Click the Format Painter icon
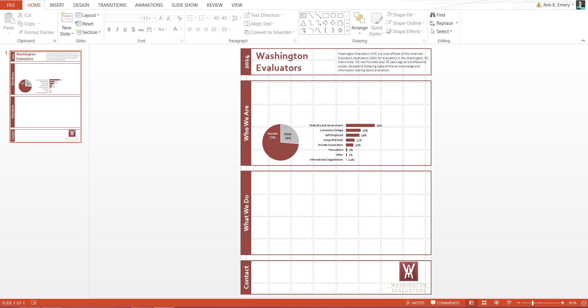The height and width of the screenshot is (308, 588). click(21, 32)
